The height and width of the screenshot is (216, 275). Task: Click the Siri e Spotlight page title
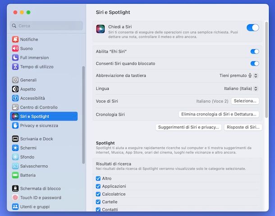[x=113, y=12]
